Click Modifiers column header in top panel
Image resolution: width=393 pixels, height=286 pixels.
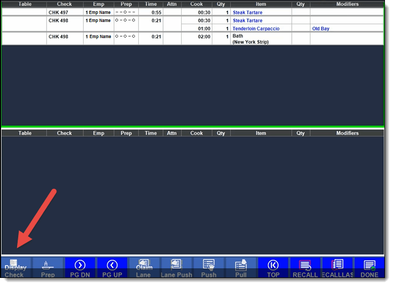[347, 4]
